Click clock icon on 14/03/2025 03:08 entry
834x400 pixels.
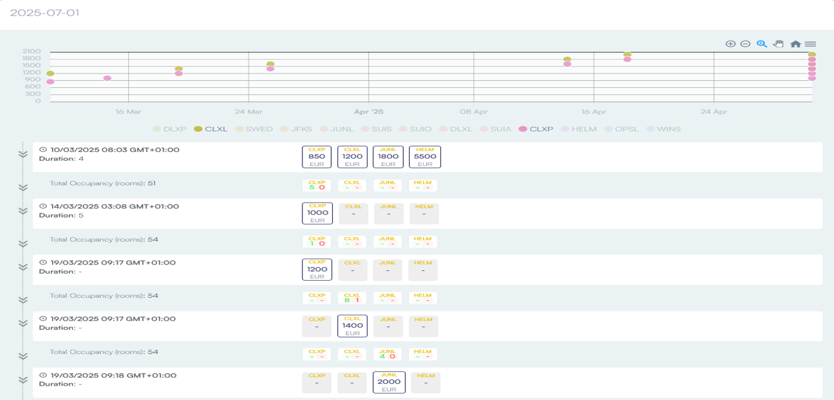(x=43, y=207)
